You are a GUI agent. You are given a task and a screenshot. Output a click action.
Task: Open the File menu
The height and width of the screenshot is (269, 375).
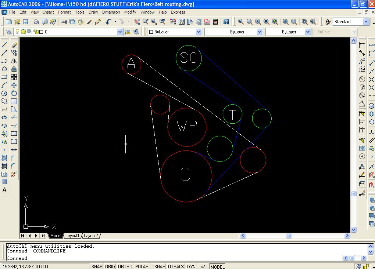point(12,12)
